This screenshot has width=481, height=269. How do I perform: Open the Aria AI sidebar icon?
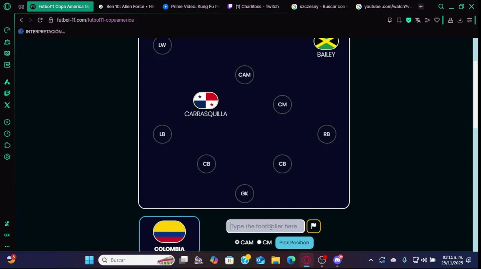pos(7,82)
